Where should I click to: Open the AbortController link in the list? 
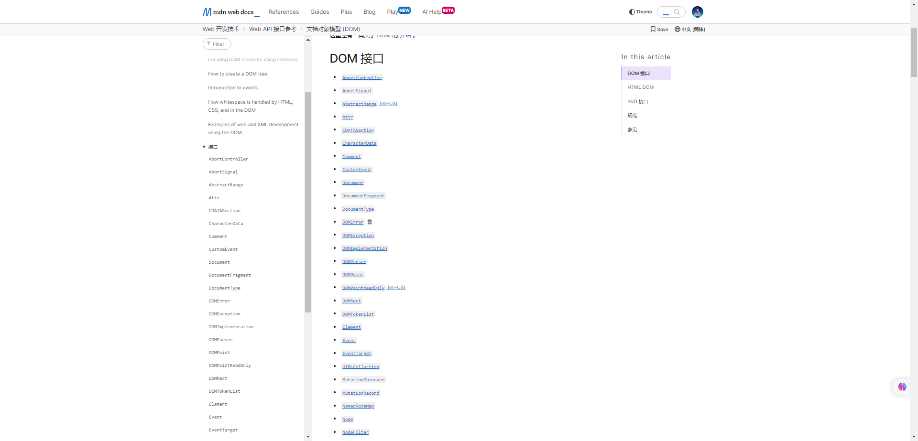click(x=362, y=78)
